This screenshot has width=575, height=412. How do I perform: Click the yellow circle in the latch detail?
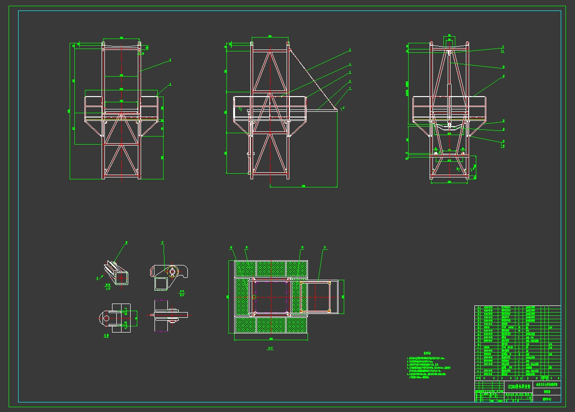172,272
